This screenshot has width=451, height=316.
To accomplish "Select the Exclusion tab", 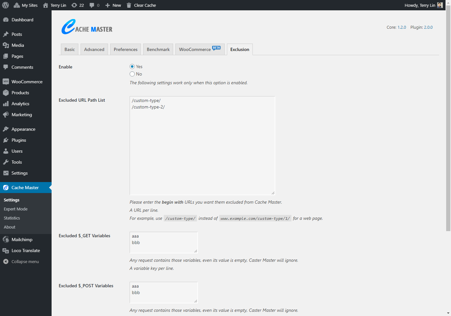I will click(x=240, y=49).
